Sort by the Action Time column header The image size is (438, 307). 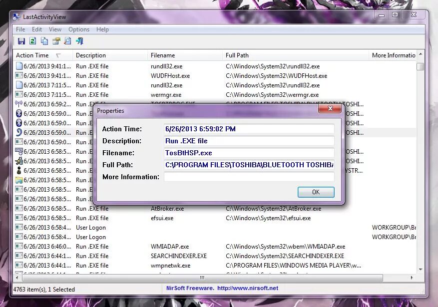42,55
